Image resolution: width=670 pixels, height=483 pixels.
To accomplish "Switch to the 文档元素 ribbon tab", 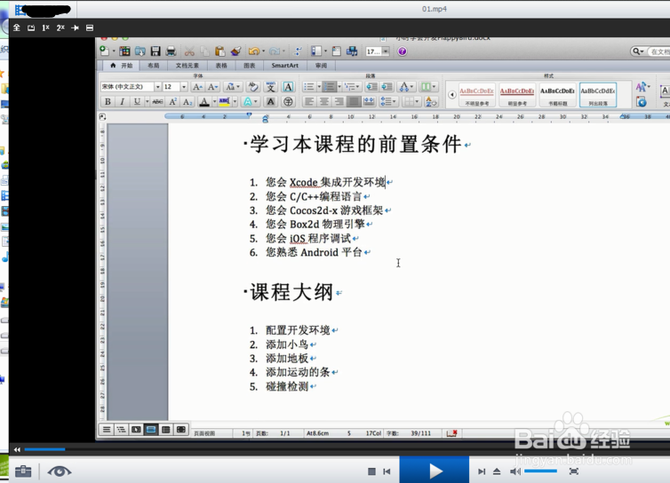I will (x=187, y=66).
